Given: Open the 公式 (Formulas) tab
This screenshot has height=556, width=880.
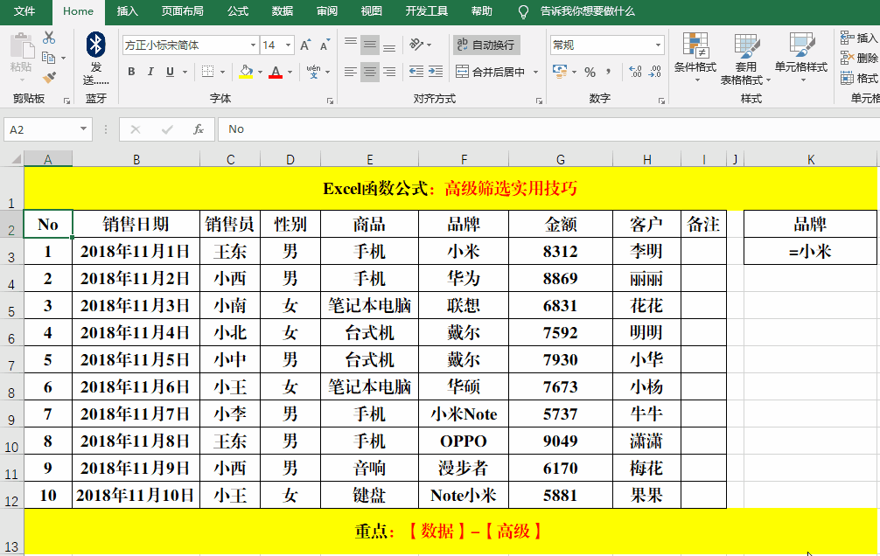Looking at the screenshot, I should click(x=237, y=11).
